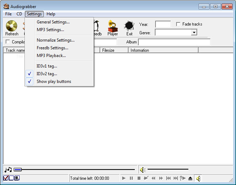Viewport: 236px width, 185px height.
Task: Click the Album text field
Action: tap(174, 42)
